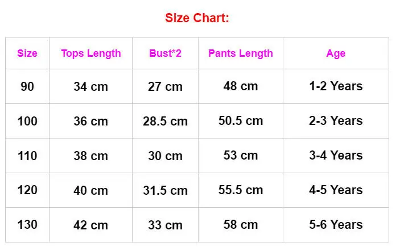Screen dimensions: 396x247
Task: Select the size 90 cell
Action: click(x=27, y=86)
